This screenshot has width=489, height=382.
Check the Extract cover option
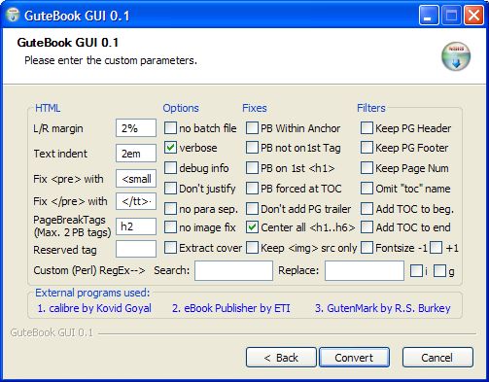click(170, 248)
